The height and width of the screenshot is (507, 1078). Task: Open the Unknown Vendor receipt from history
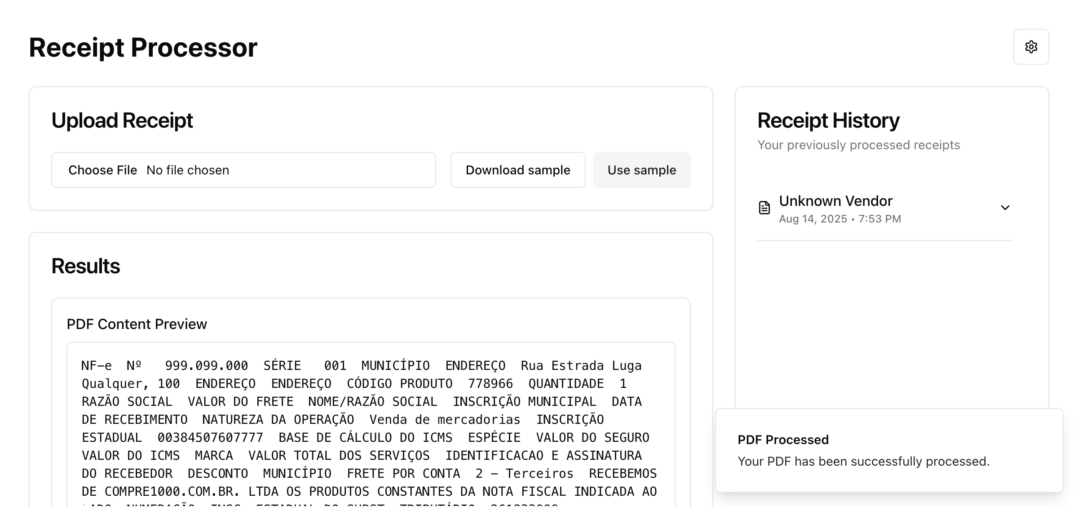click(x=836, y=201)
